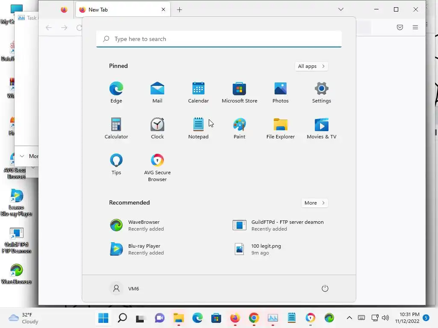438x328 pixels.
Task: Open File Explorer from taskbar
Action: 178,318
